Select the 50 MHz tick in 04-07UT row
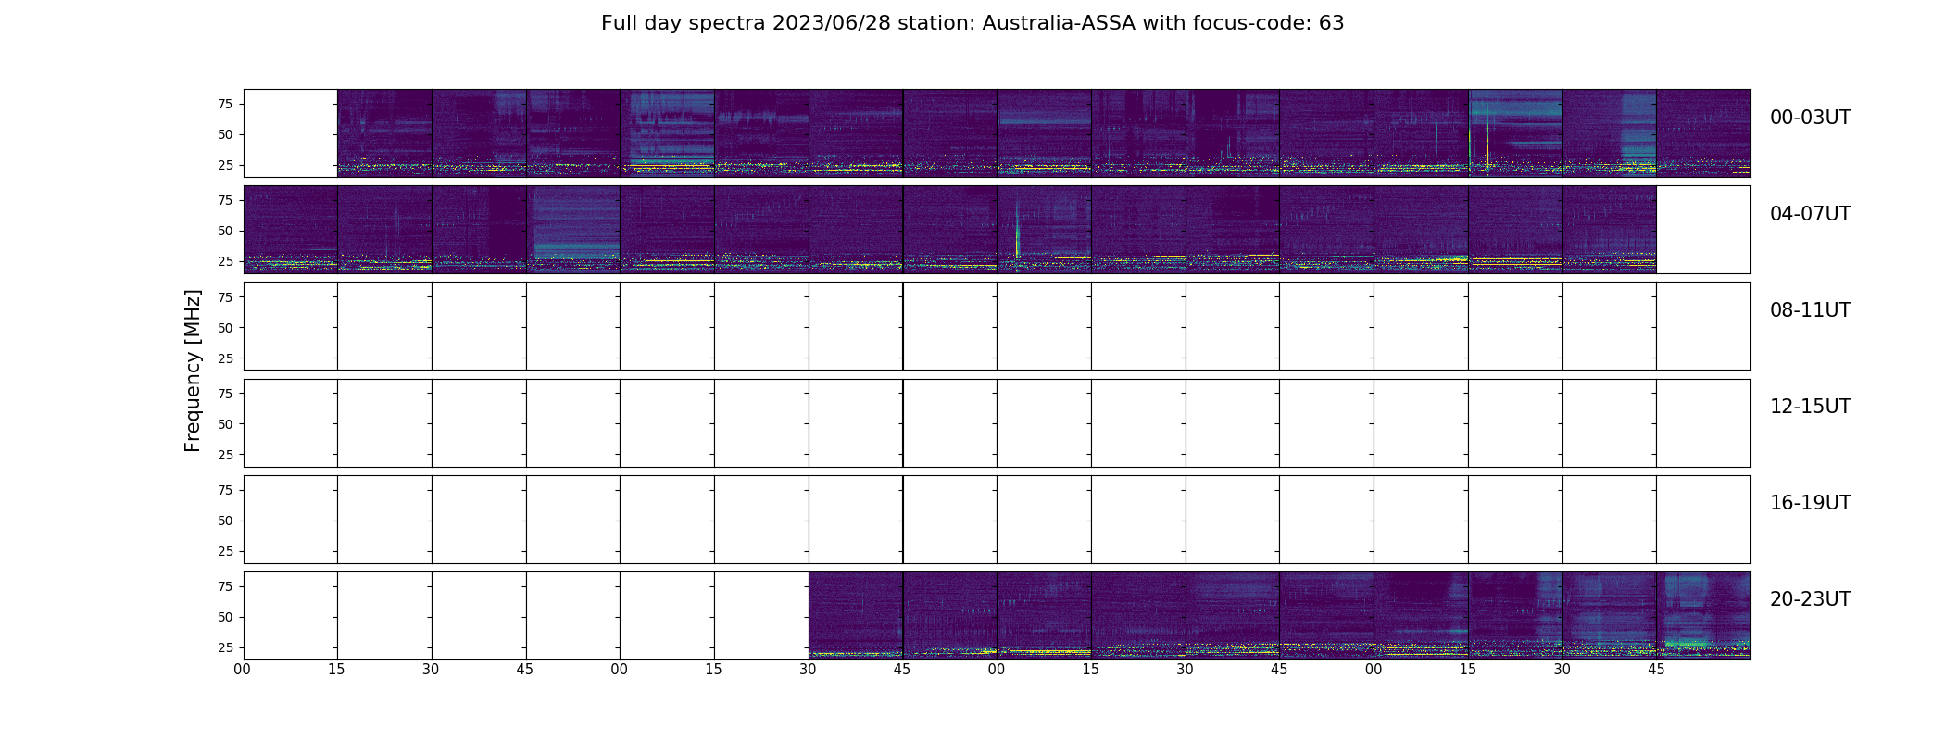Viewport: 1945px width, 741px height. pyautogui.click(x=224, y=231)
